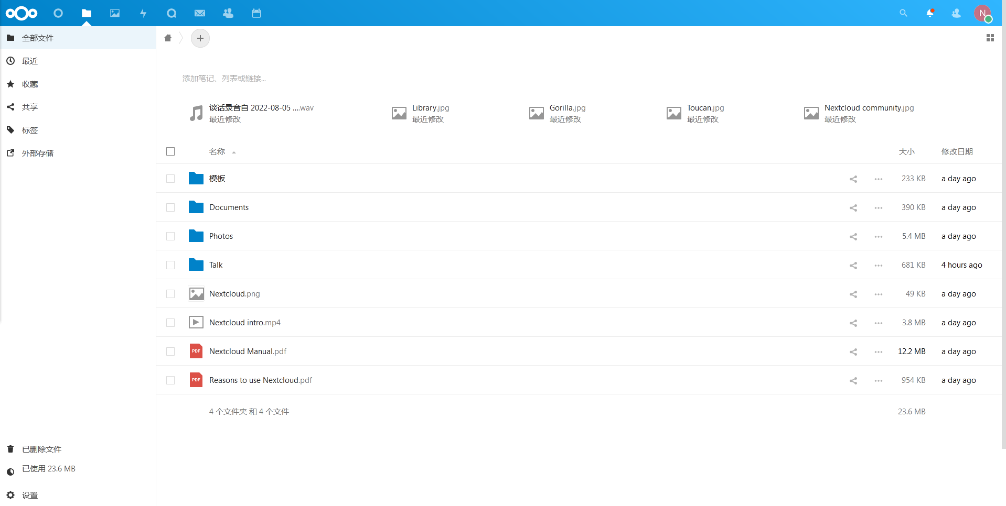Screen dimensions: 1006x506
Task: Open recent file Gorilla.jpg
Action: [558, 113]
